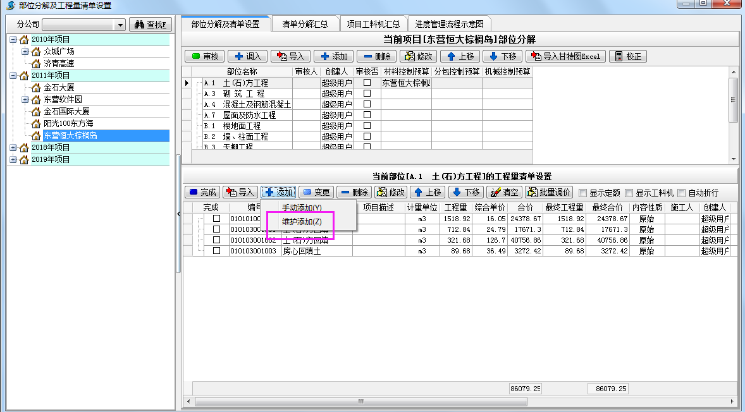
Task: Open the 批量调价 batch price adjustment tool
Action: click(x=550, y=192)
